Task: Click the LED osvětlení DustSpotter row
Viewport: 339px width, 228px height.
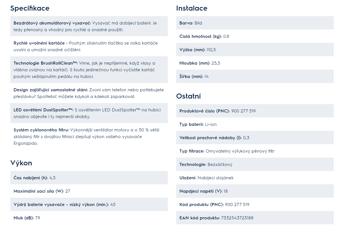Action: (x=89, y=113)
